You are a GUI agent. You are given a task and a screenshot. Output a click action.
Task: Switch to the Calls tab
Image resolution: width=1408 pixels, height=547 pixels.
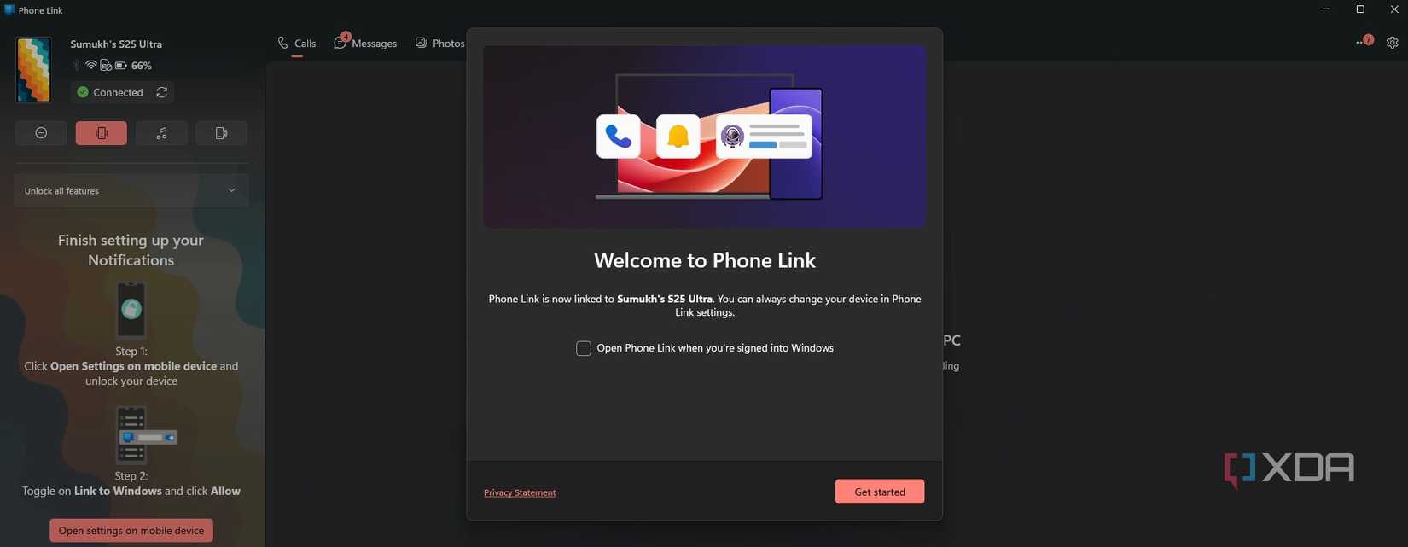click(297, 44)
